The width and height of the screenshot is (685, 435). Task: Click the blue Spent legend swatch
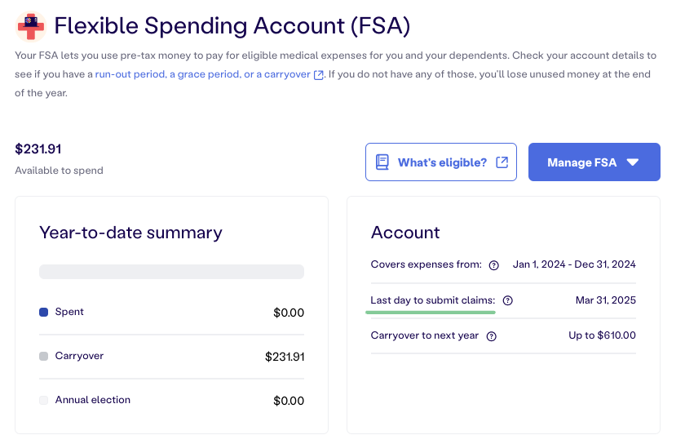(44, 312)
